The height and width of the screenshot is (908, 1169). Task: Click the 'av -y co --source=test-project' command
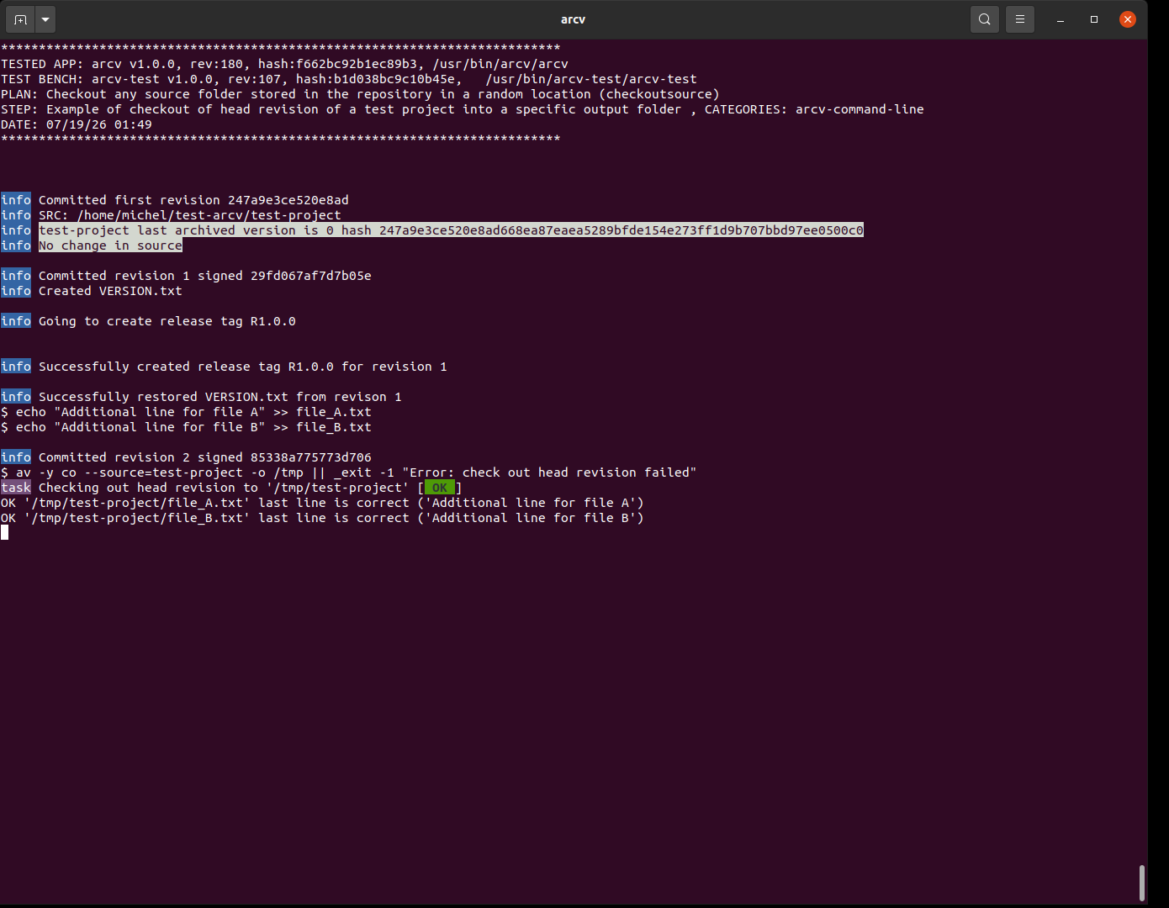pyautogui.click(x=348, y=472)
